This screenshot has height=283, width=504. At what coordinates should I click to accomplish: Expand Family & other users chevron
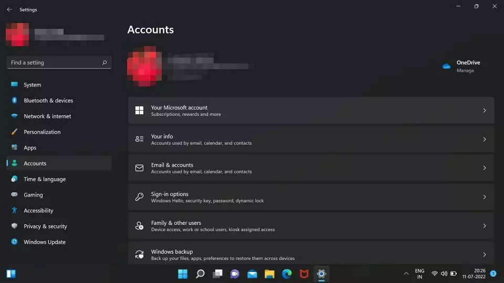pos(484,226)
